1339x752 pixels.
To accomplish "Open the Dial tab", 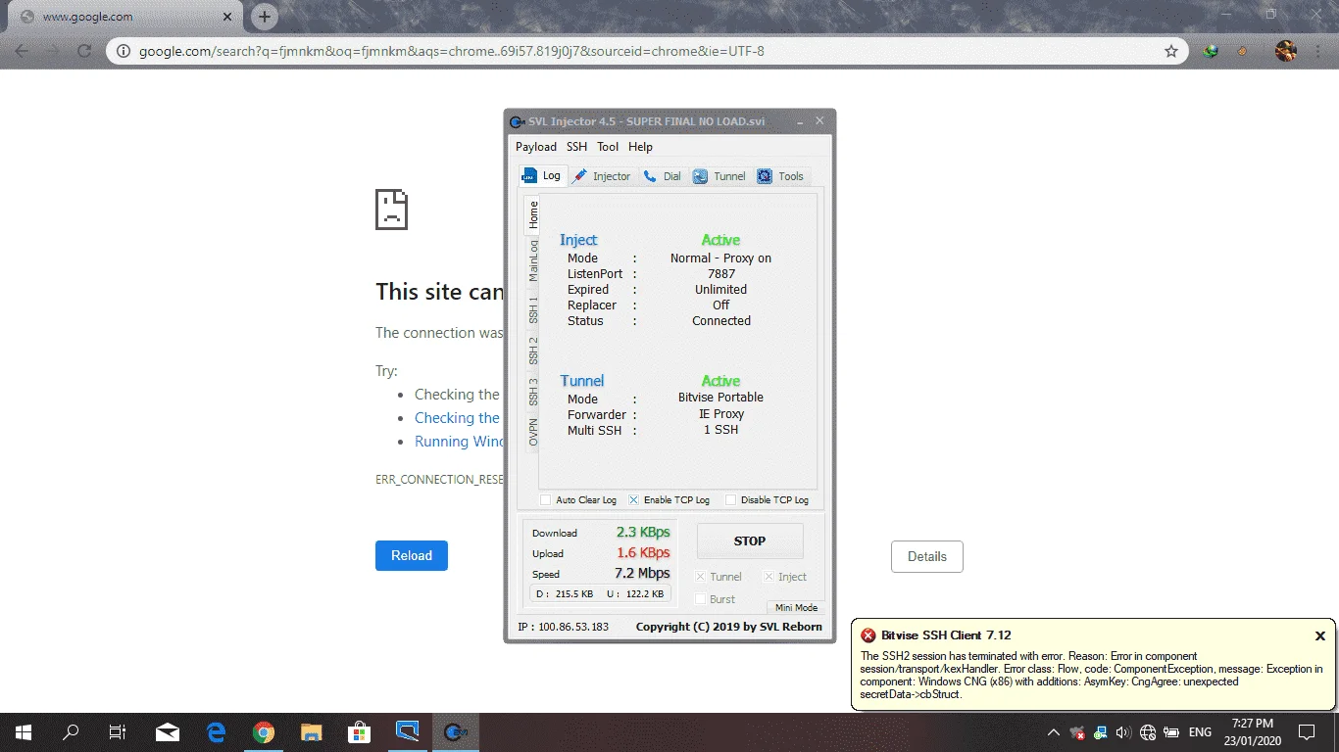I will [663, 176].
